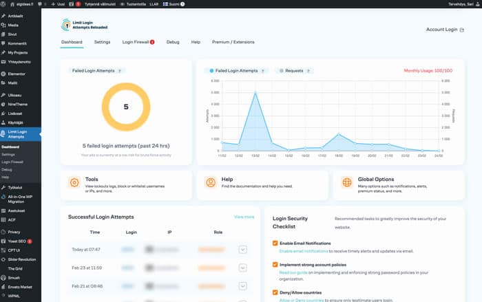
Task: Open Read our guide link
Action: coord(293,272)
